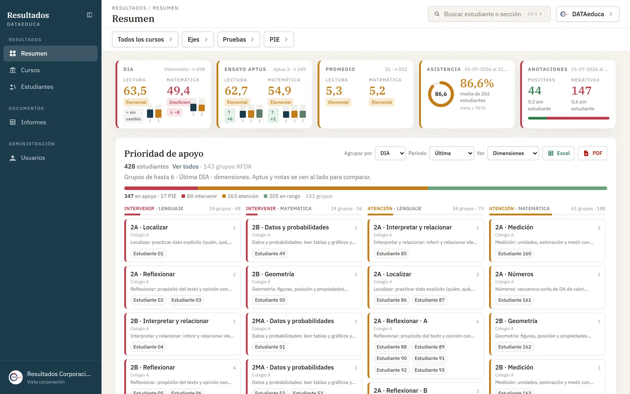Click the Anotaciones red-green ratio bar
630x394 pixels.
[569, 118]
